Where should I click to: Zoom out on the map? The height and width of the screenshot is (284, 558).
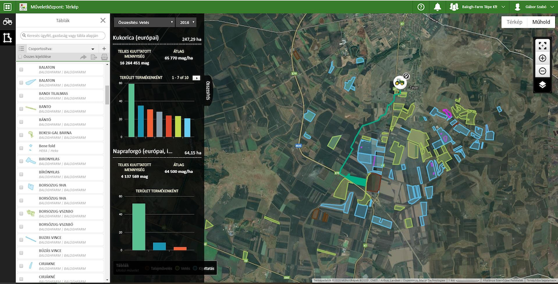point(542,71)
